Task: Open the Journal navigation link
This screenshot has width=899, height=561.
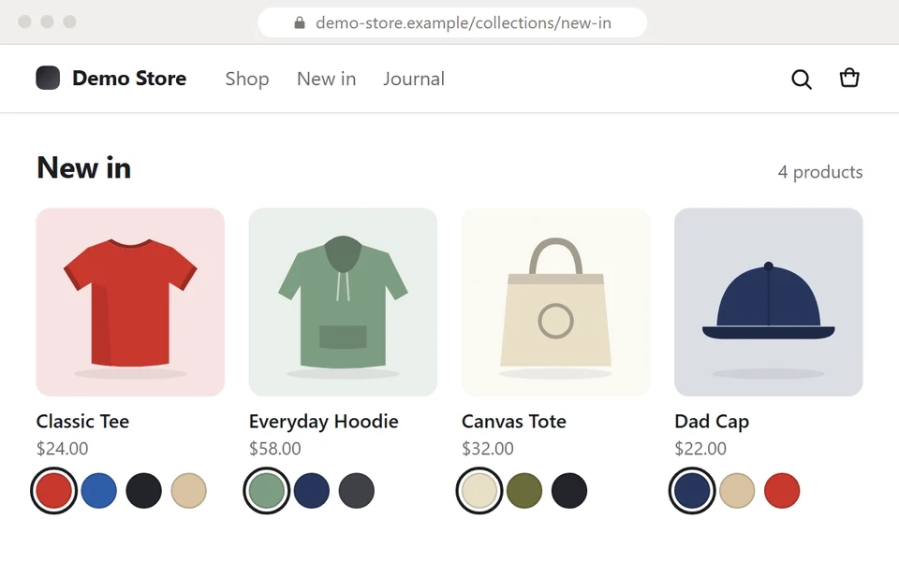Action: (x=414, y=79)
